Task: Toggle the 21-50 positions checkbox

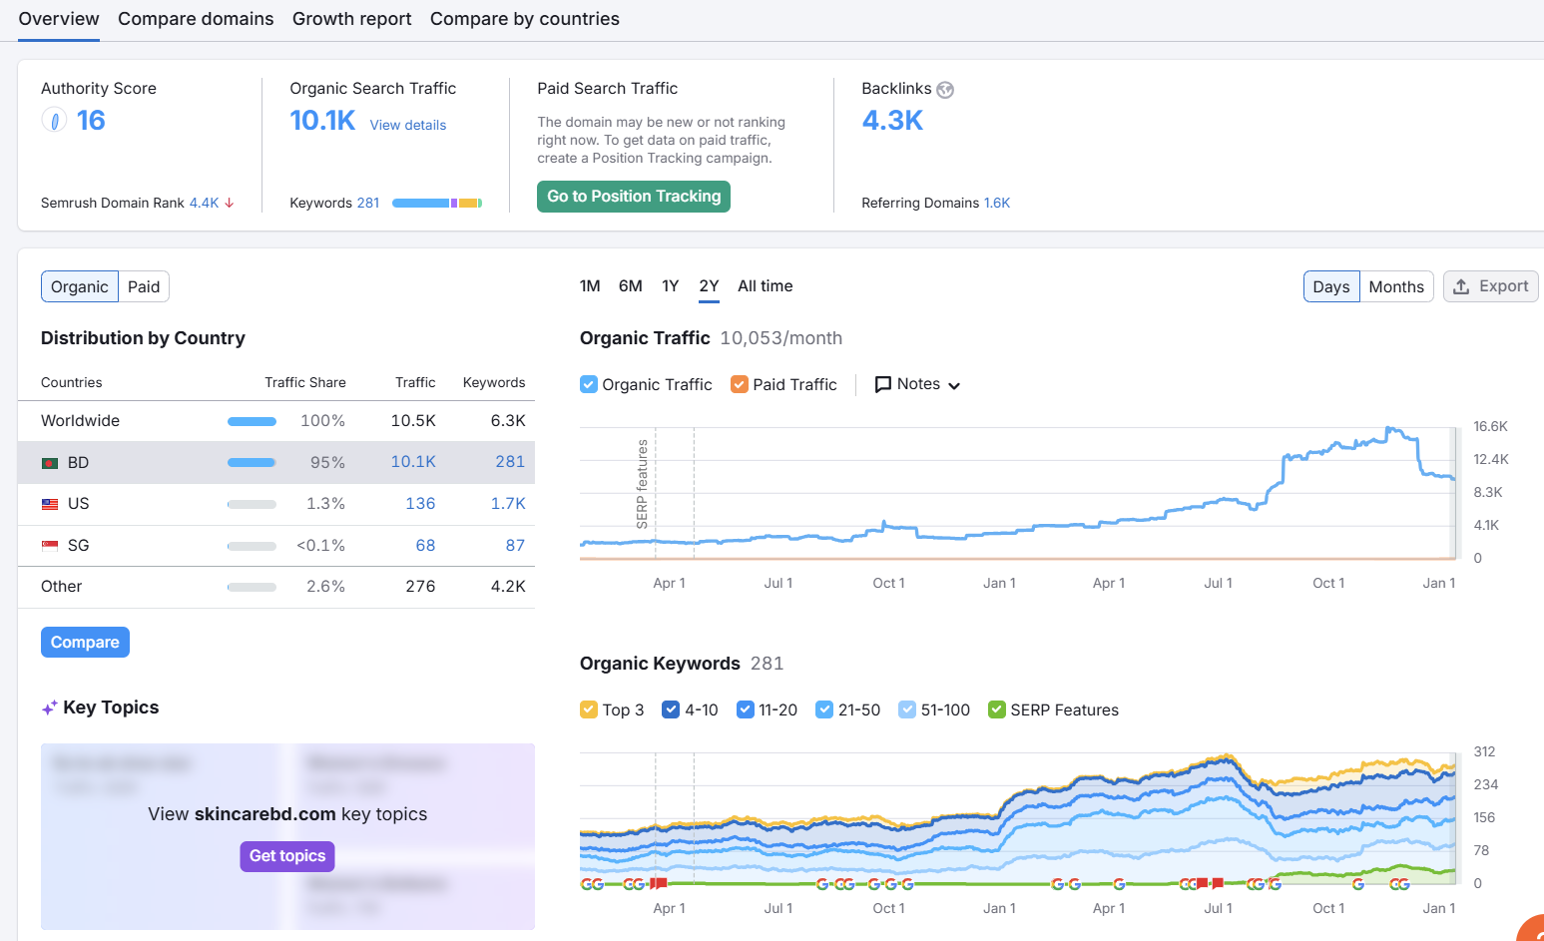Action: [824, 709]
